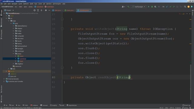Open the Build tool window button
The image size is (194, 109).
(x=62, y=105)
